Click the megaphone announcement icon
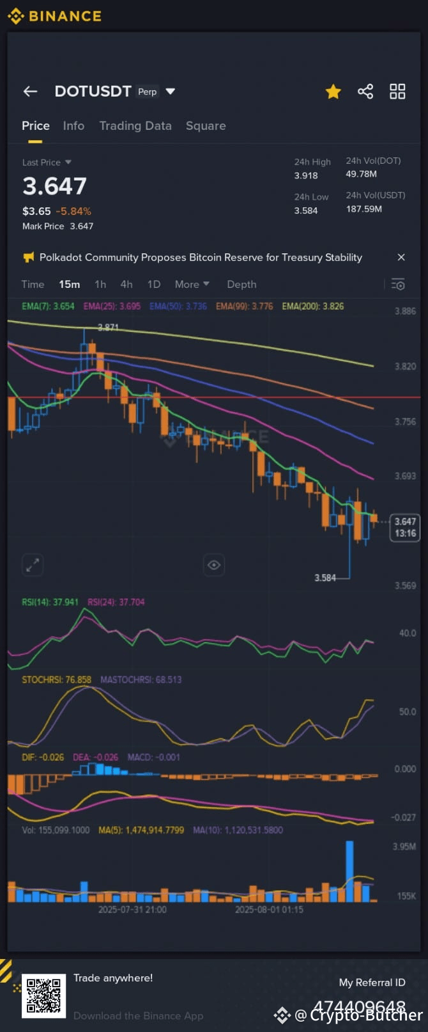The height and width of the screenshot is (1032, 428). coord(28,257)
